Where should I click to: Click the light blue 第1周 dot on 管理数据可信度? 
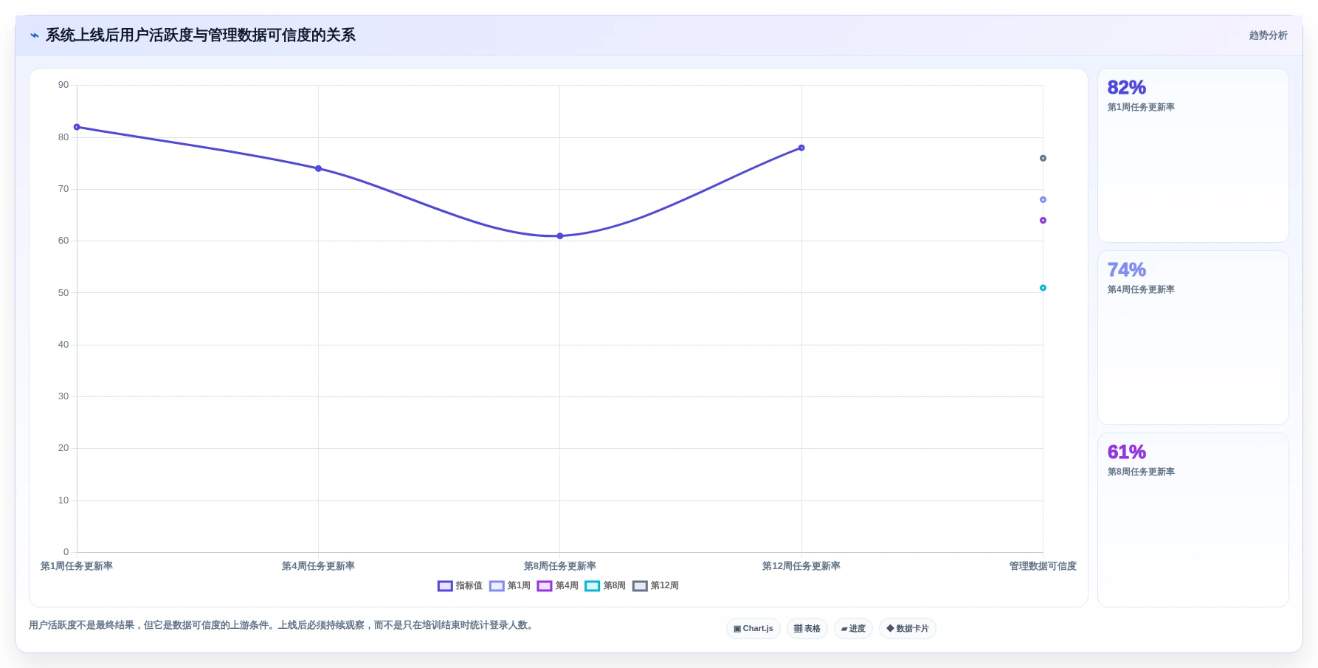[x=1043, y=200]
